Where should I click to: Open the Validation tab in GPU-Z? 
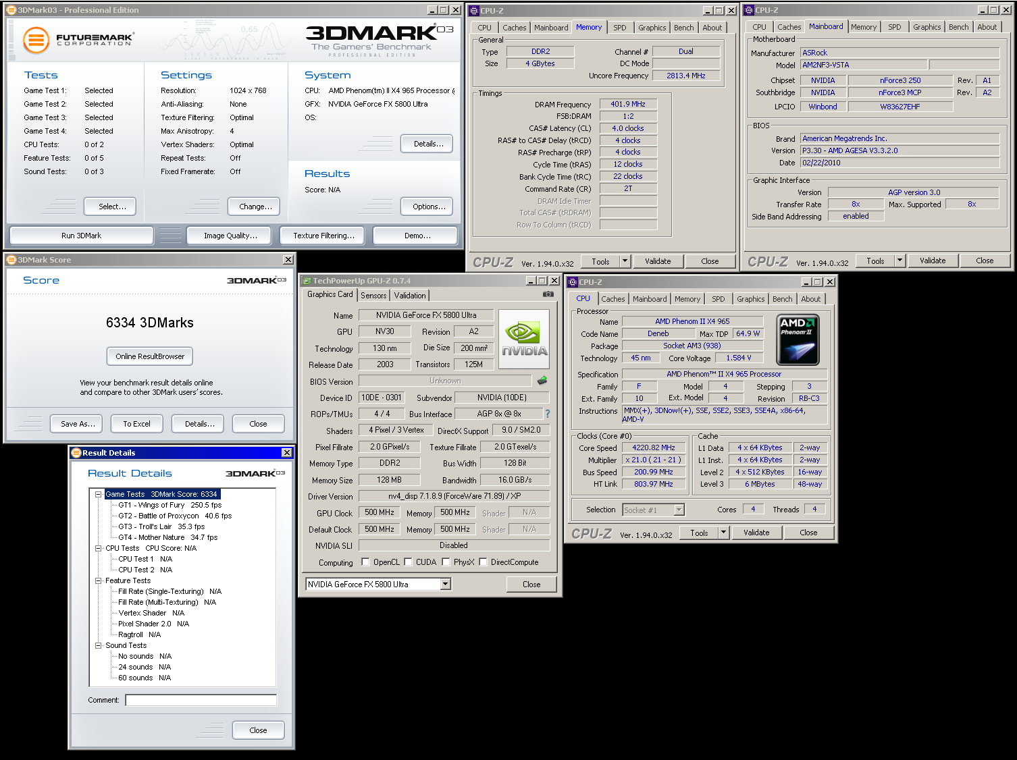410,296
